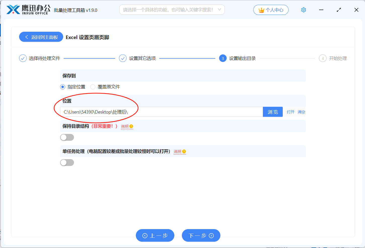Enable the 保持目录结构 switch
This screenshot has height=248, width=365.
click(x=67, y=137)
